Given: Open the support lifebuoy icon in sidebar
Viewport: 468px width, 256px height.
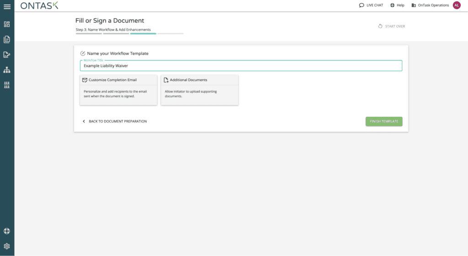Looking at the screenshot, I should pyautogui.click(x=7, y=231).
